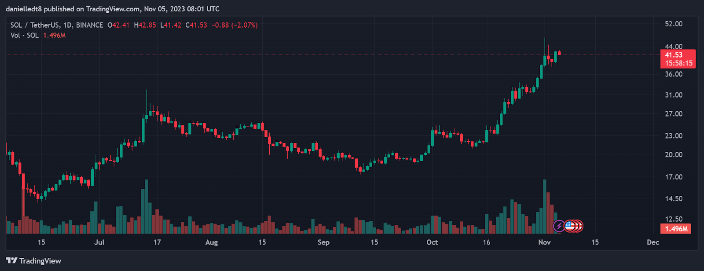The image size is (704, 271).
Task: Click the Jul label on the time axis
Action: tap(99, 242)
